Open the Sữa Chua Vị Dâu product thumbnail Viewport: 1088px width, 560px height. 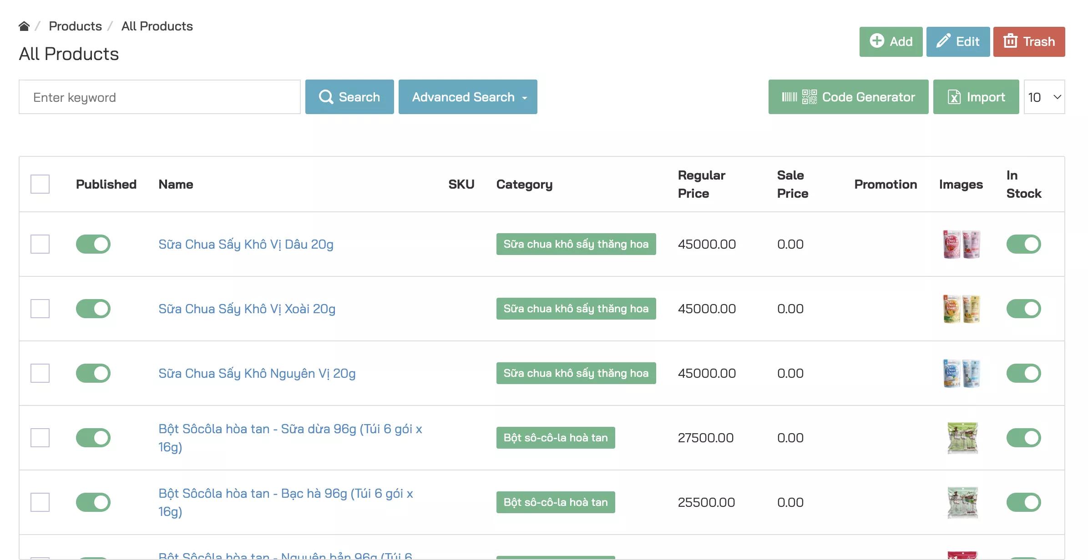[961, 244]
